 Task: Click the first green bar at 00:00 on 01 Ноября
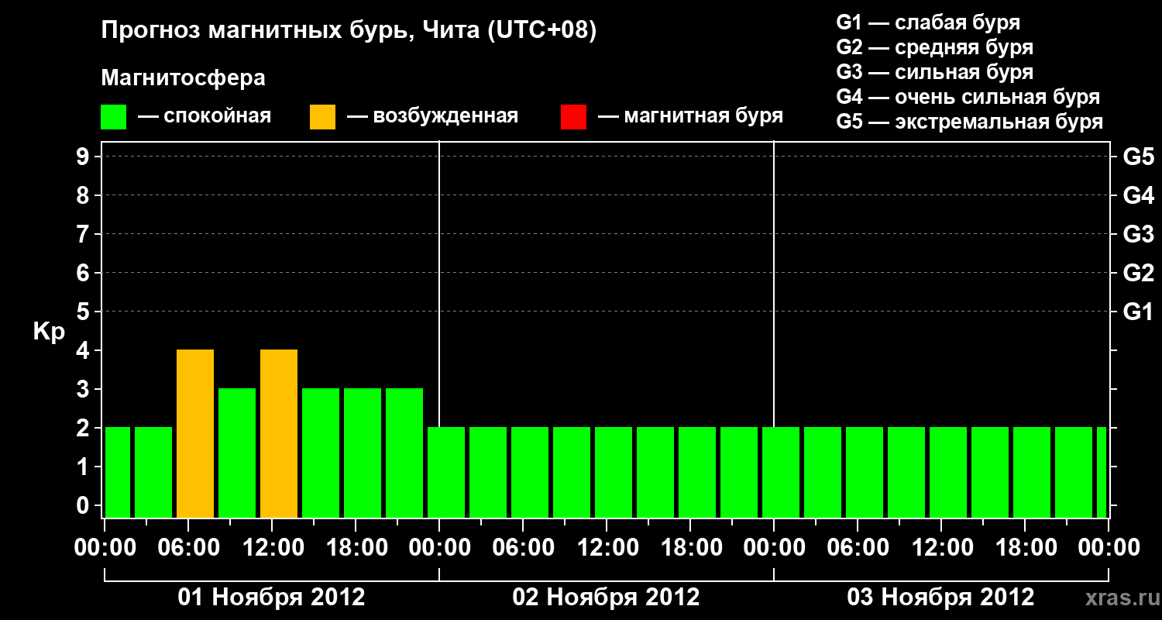[118, 473]
